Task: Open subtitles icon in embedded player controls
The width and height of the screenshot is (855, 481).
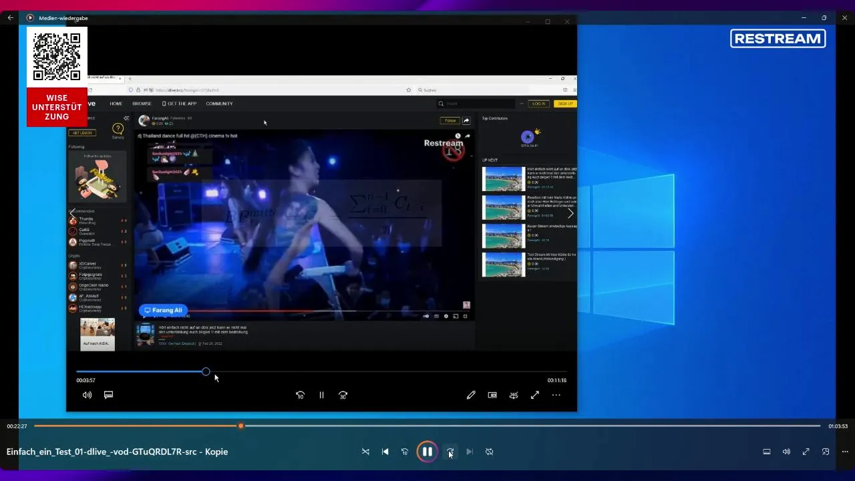Action: coord(108,395)
